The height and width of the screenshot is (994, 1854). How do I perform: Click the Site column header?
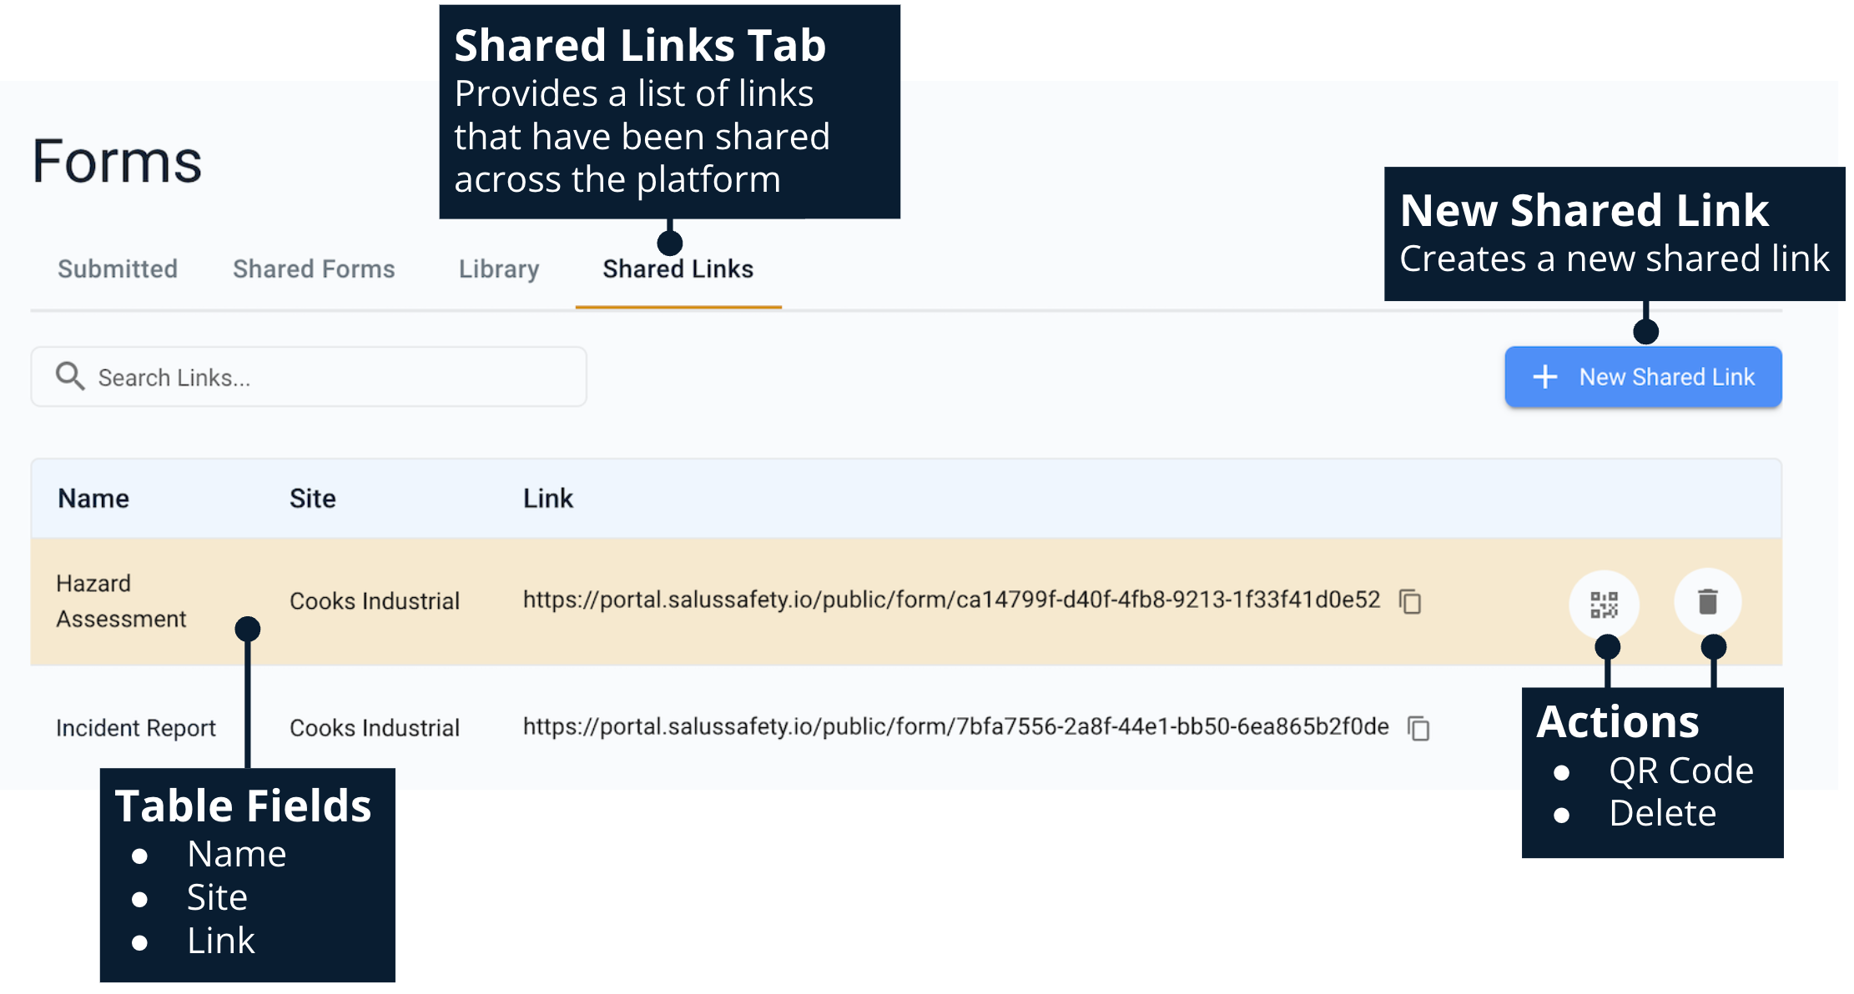point(313,499)
